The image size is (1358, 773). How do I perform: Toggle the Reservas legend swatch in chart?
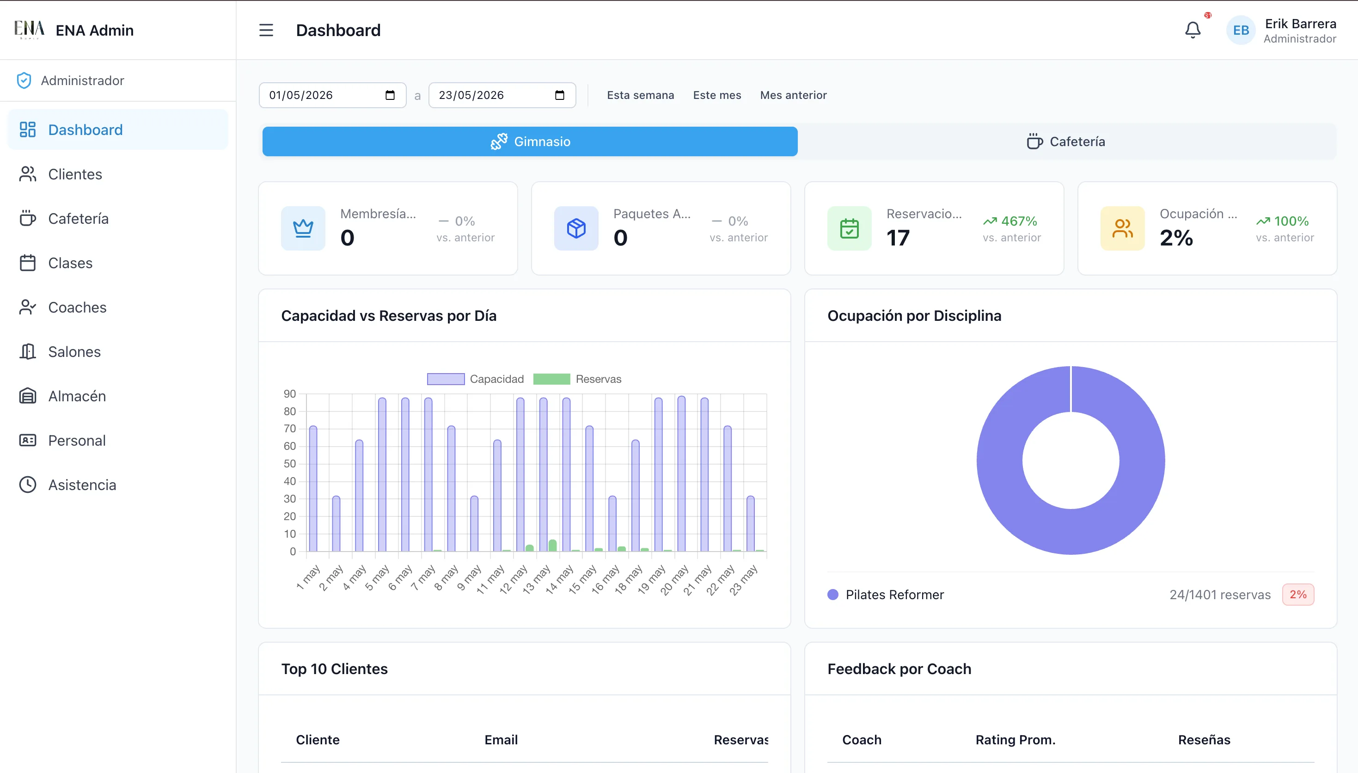tap(551, 379)
